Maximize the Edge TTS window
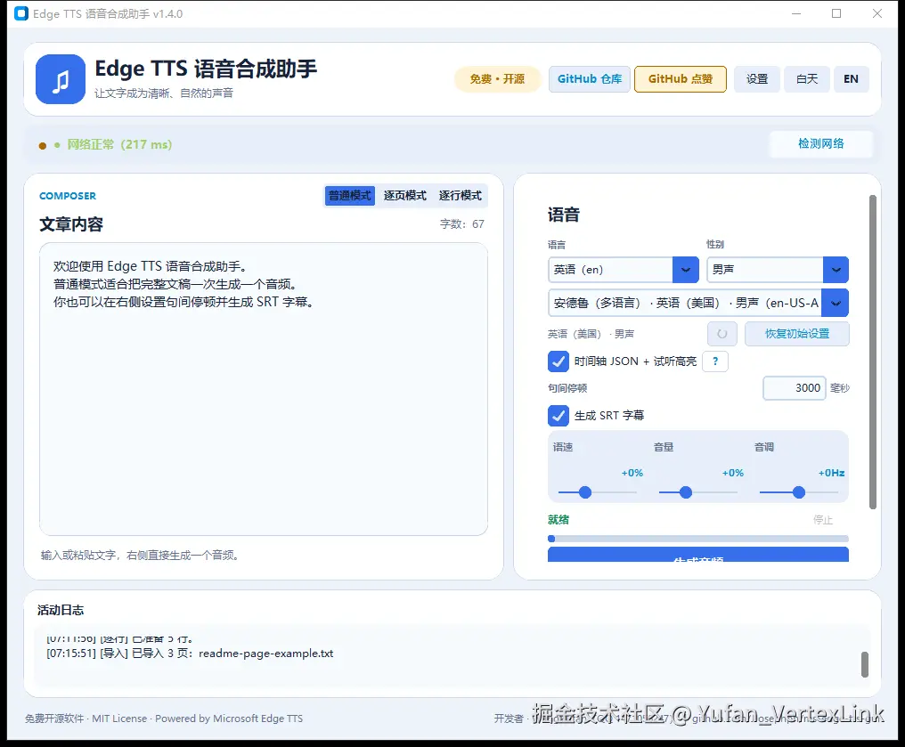The width and height of the screenshot is (905, 747). pyautogui.click(x=836, y=13)
